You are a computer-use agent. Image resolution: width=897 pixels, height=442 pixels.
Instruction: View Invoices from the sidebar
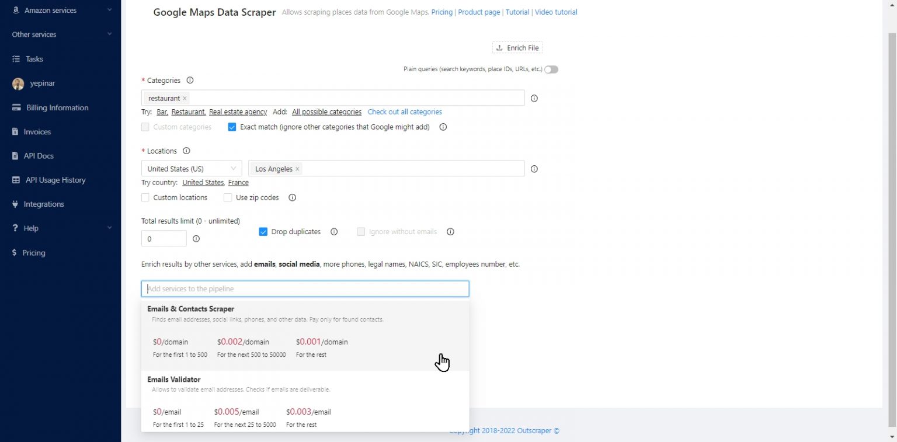(36, 131)
